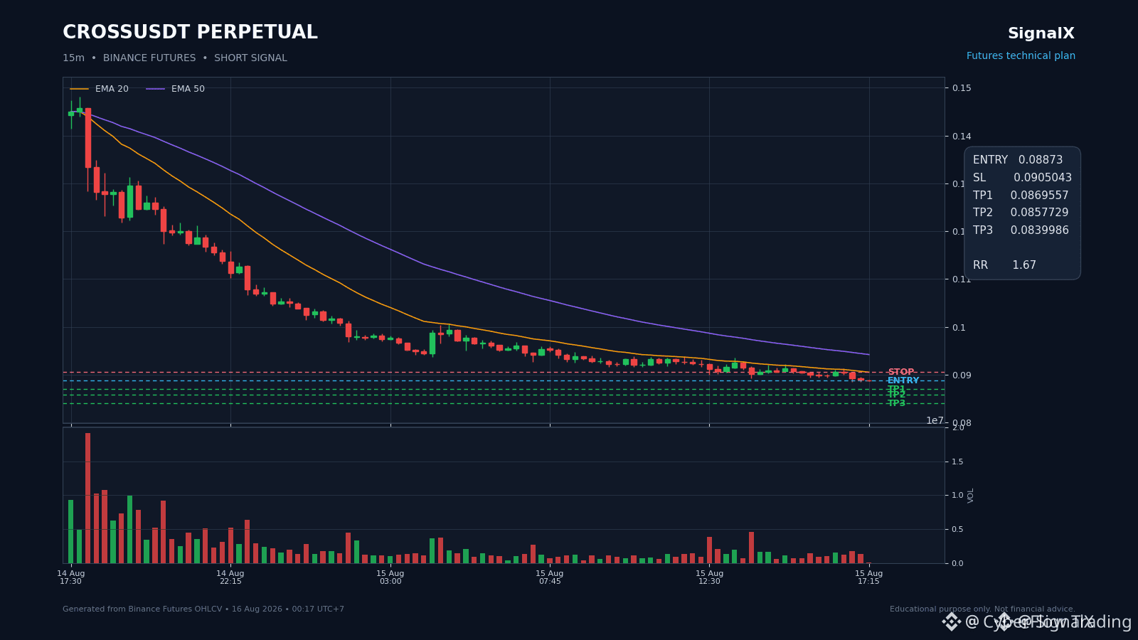Click the SL 0.0905043 row in info box
The image size is (1138, 640).
pos(1022,178)
